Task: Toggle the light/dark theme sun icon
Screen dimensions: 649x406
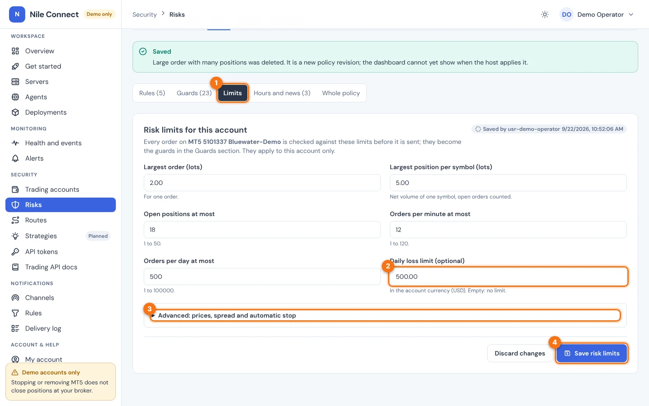Action: [545, 14]
